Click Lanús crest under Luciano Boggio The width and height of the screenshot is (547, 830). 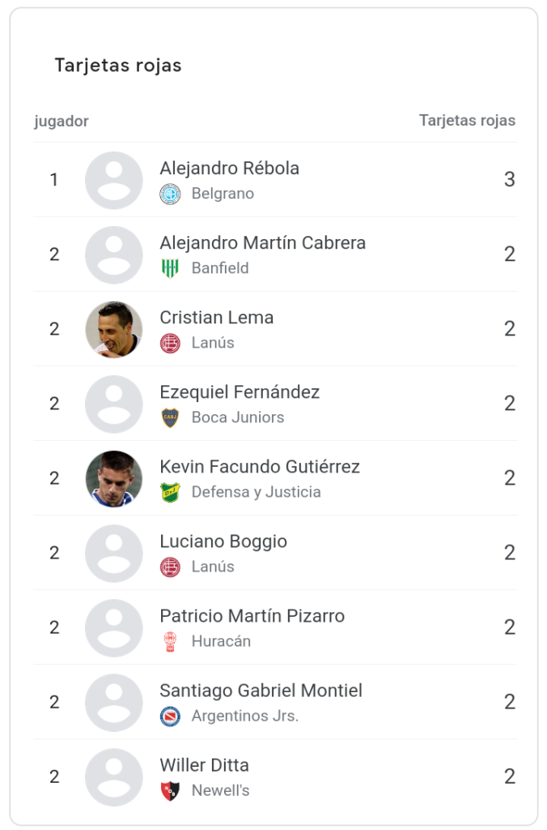coord(170,567)
